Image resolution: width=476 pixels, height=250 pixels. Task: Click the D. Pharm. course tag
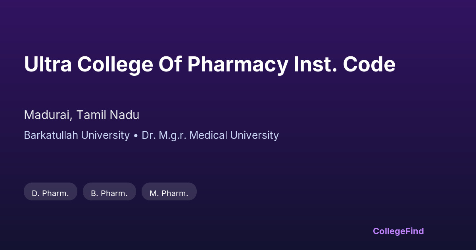(x=50, y=193)
